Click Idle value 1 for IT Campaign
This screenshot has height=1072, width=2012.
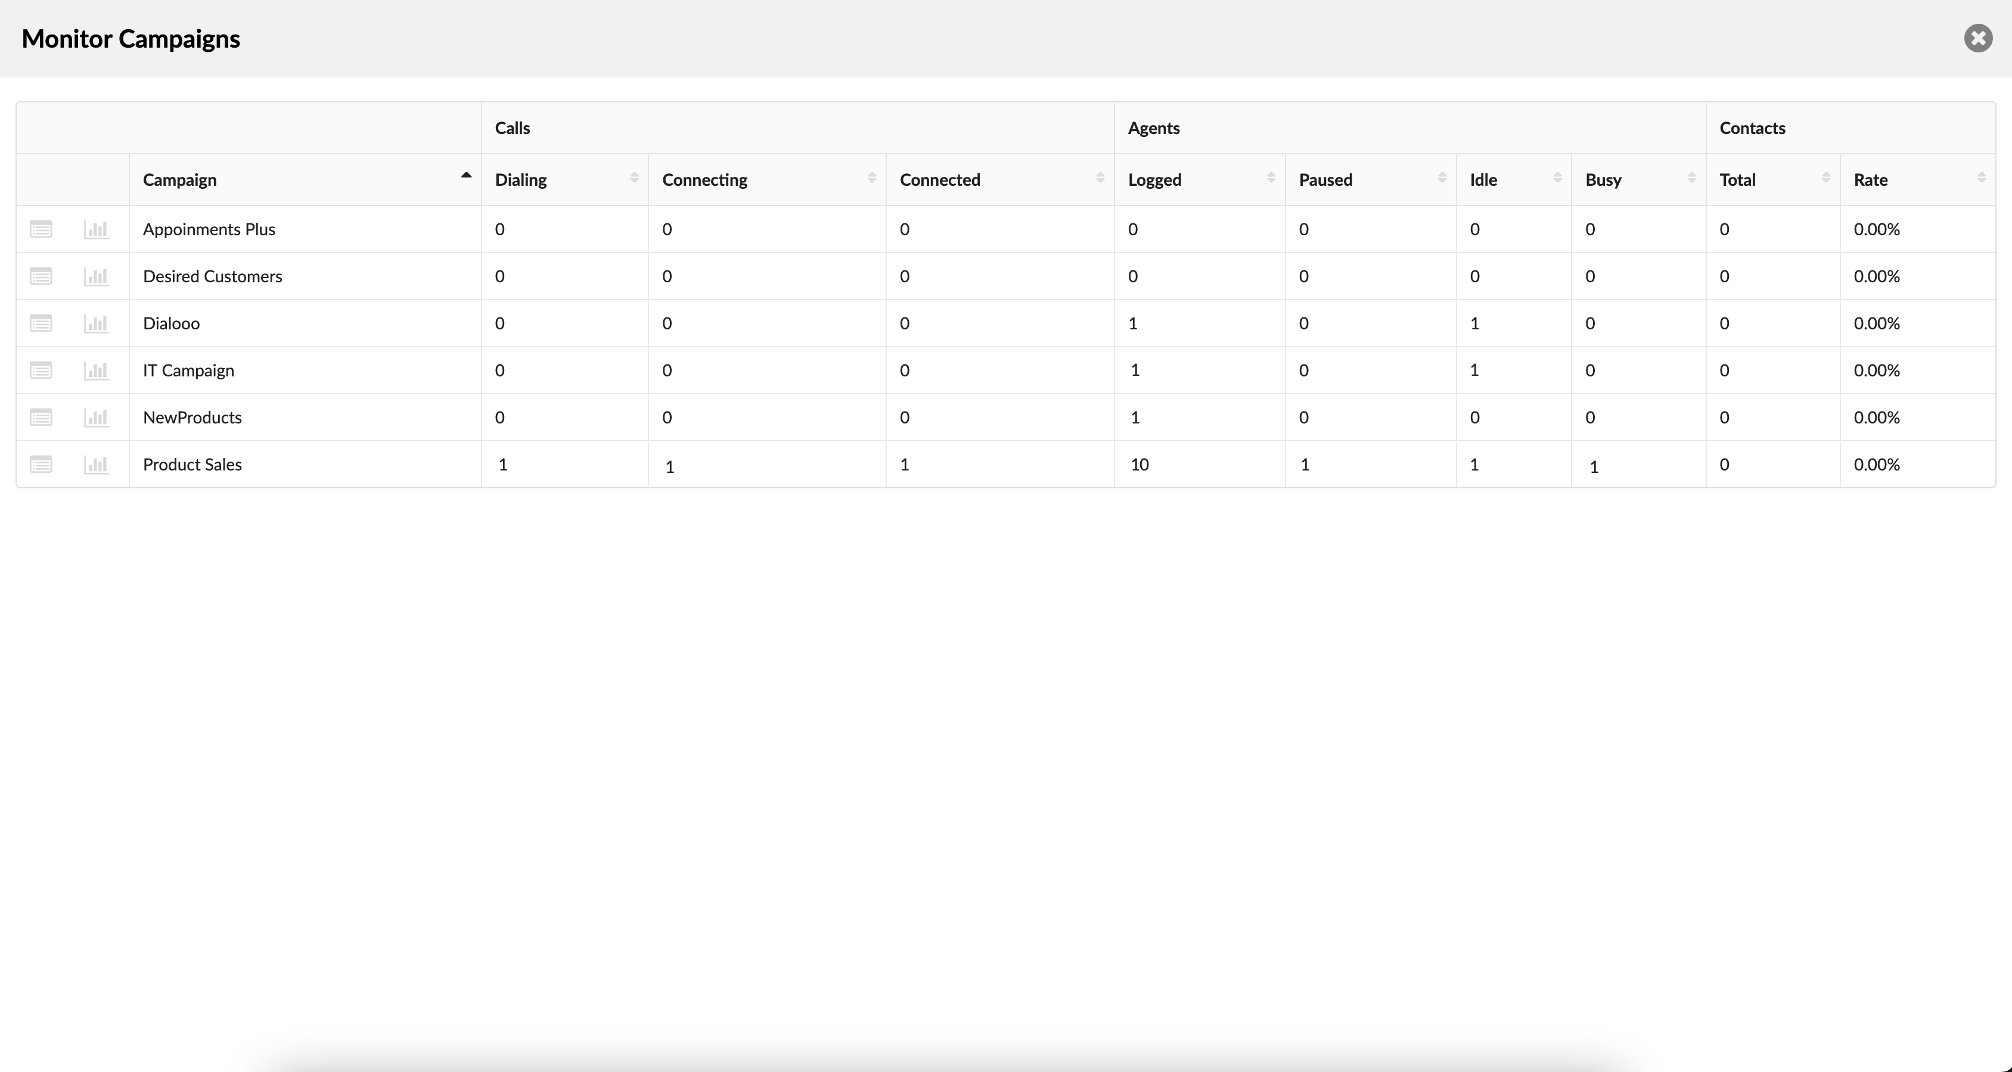1474,370
